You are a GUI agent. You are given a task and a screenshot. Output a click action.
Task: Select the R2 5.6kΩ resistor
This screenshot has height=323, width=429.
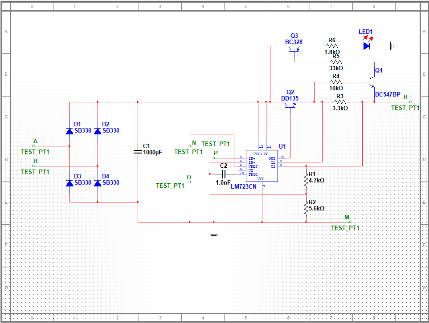(306, 207)
